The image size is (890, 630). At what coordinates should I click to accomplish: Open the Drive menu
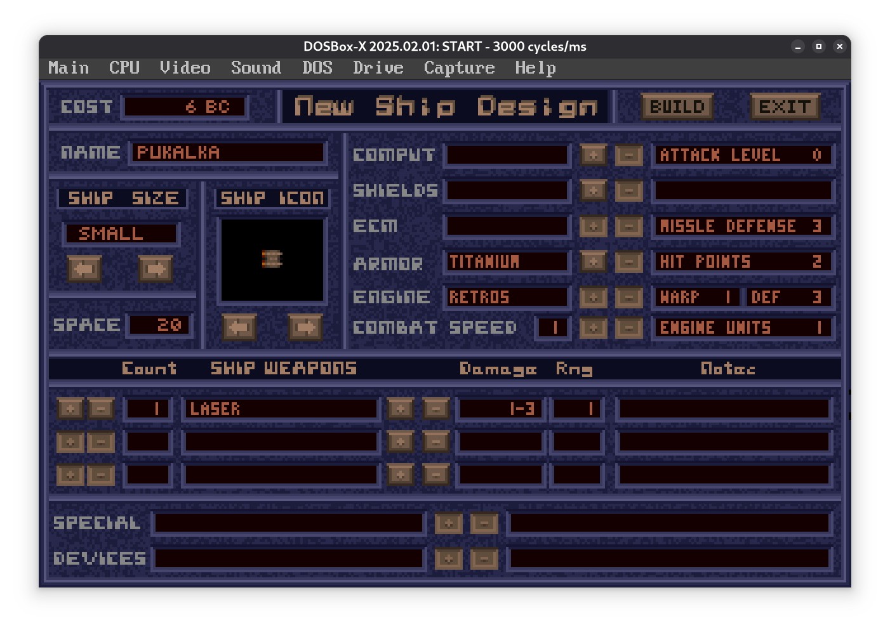point(378,68)
